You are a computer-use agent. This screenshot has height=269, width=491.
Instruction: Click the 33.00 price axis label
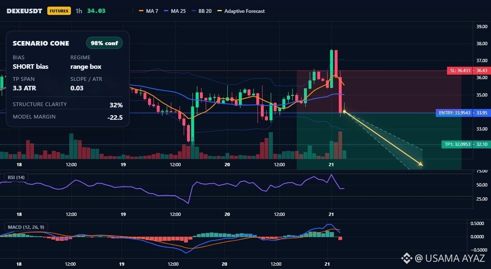coord(481,129)
